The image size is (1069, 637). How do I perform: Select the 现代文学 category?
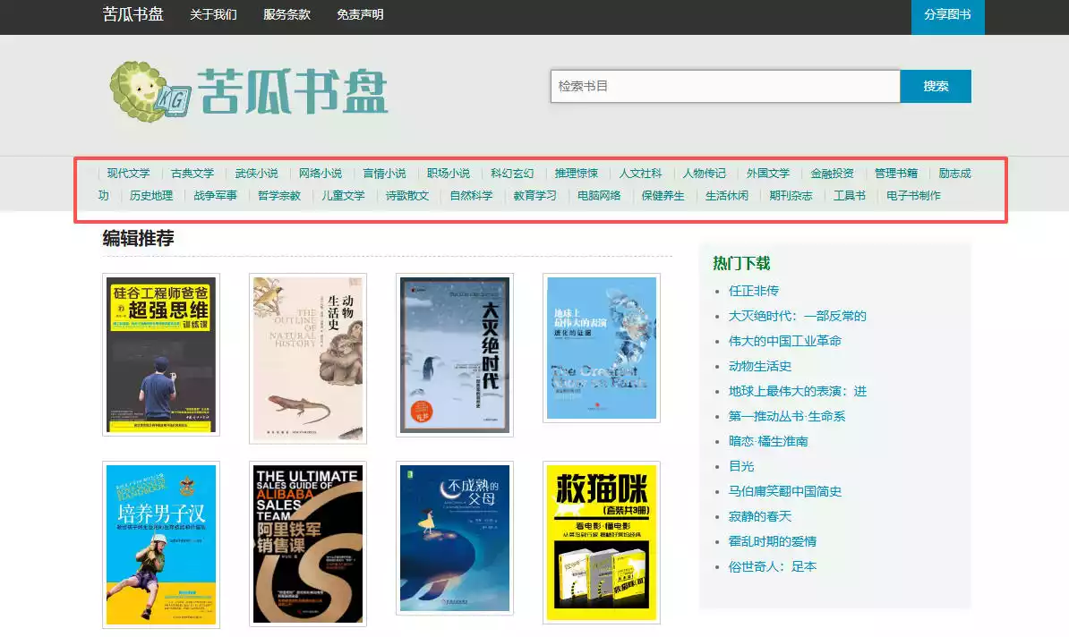[x=128, y=173]
